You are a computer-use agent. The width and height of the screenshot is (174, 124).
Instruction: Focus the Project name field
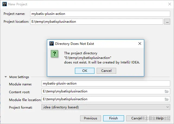coord(100,14)
